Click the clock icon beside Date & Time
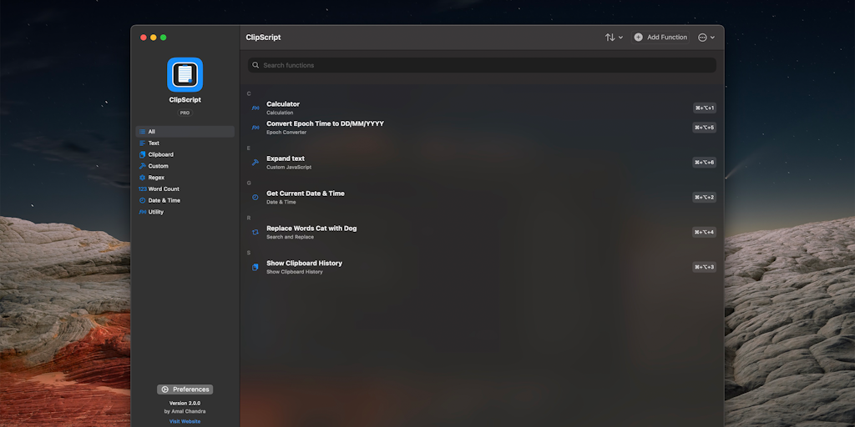The image size is (855, 427). [x=142, y=200]
